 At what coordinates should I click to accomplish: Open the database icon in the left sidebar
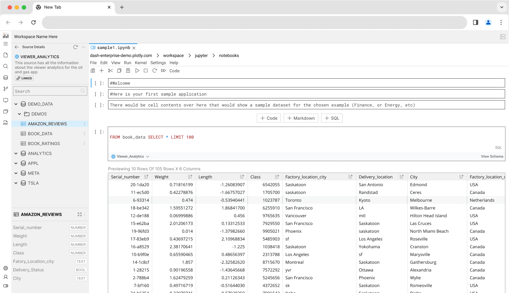point(6,78)
